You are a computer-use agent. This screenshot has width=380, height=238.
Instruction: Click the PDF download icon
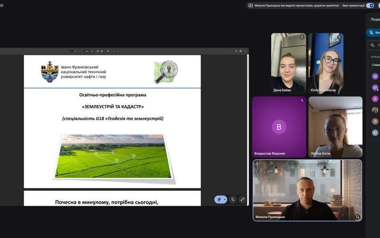pyautogui.click(x=236, y=51)
